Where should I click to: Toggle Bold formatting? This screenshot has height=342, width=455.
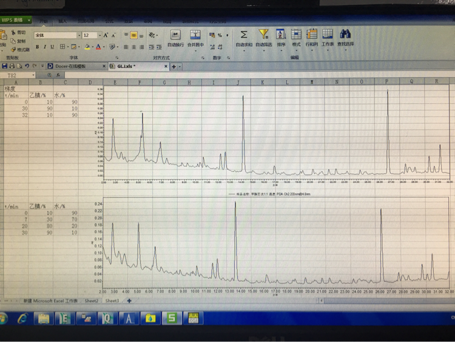point(37,47)
